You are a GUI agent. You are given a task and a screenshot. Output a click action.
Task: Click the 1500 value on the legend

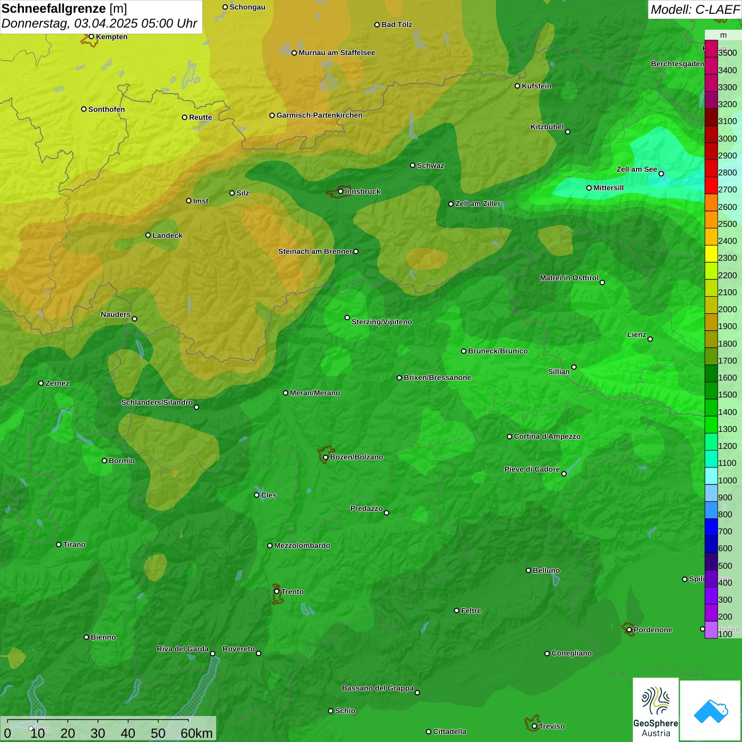(x=727, y=395)
